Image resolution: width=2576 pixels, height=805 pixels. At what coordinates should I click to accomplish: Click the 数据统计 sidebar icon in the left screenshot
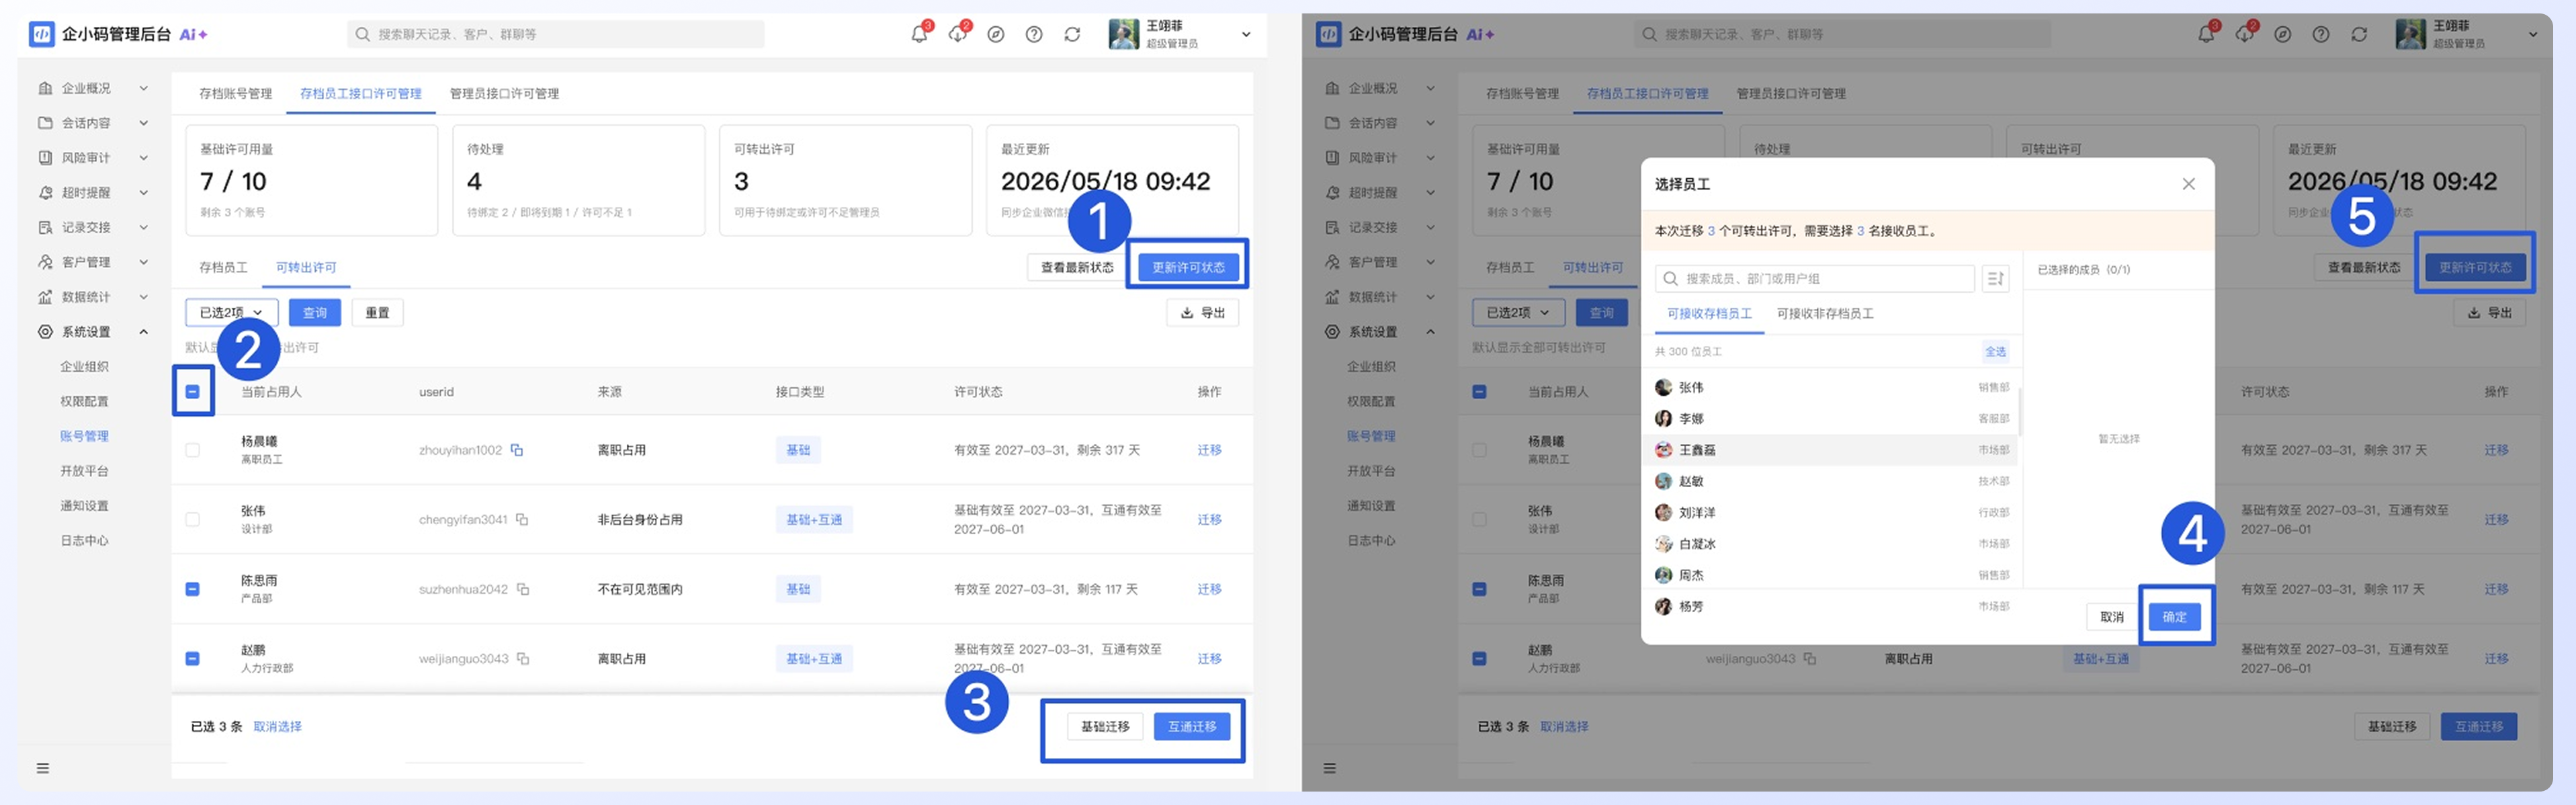pyautogui.click(x=45, y=297)
